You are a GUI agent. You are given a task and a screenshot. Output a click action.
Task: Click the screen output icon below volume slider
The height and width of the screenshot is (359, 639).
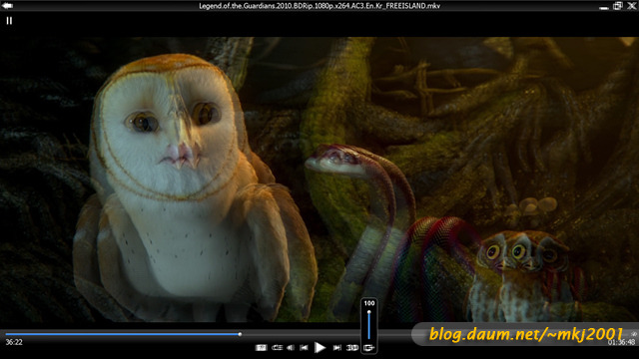368,348
